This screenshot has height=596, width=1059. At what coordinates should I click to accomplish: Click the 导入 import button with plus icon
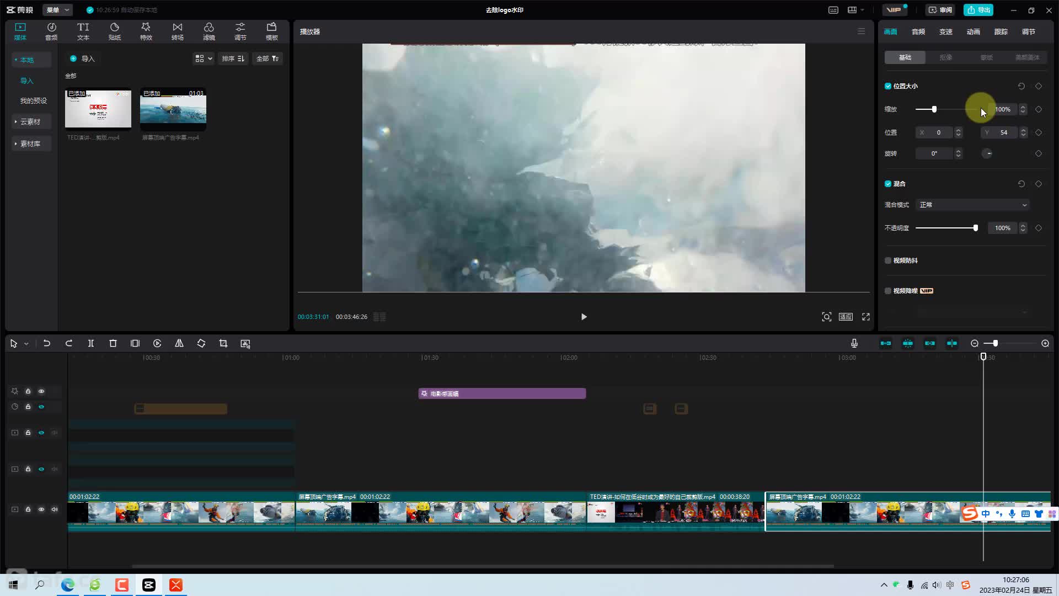[82, 58]
